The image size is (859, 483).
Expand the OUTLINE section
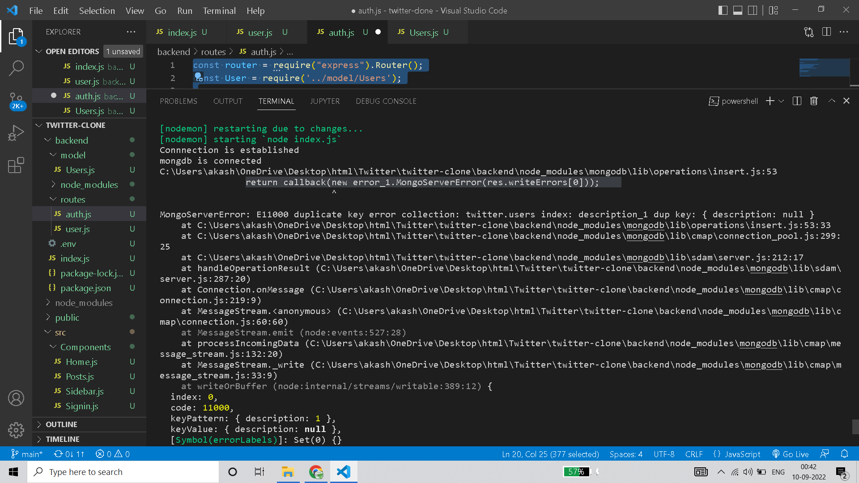tap(89, 424)
